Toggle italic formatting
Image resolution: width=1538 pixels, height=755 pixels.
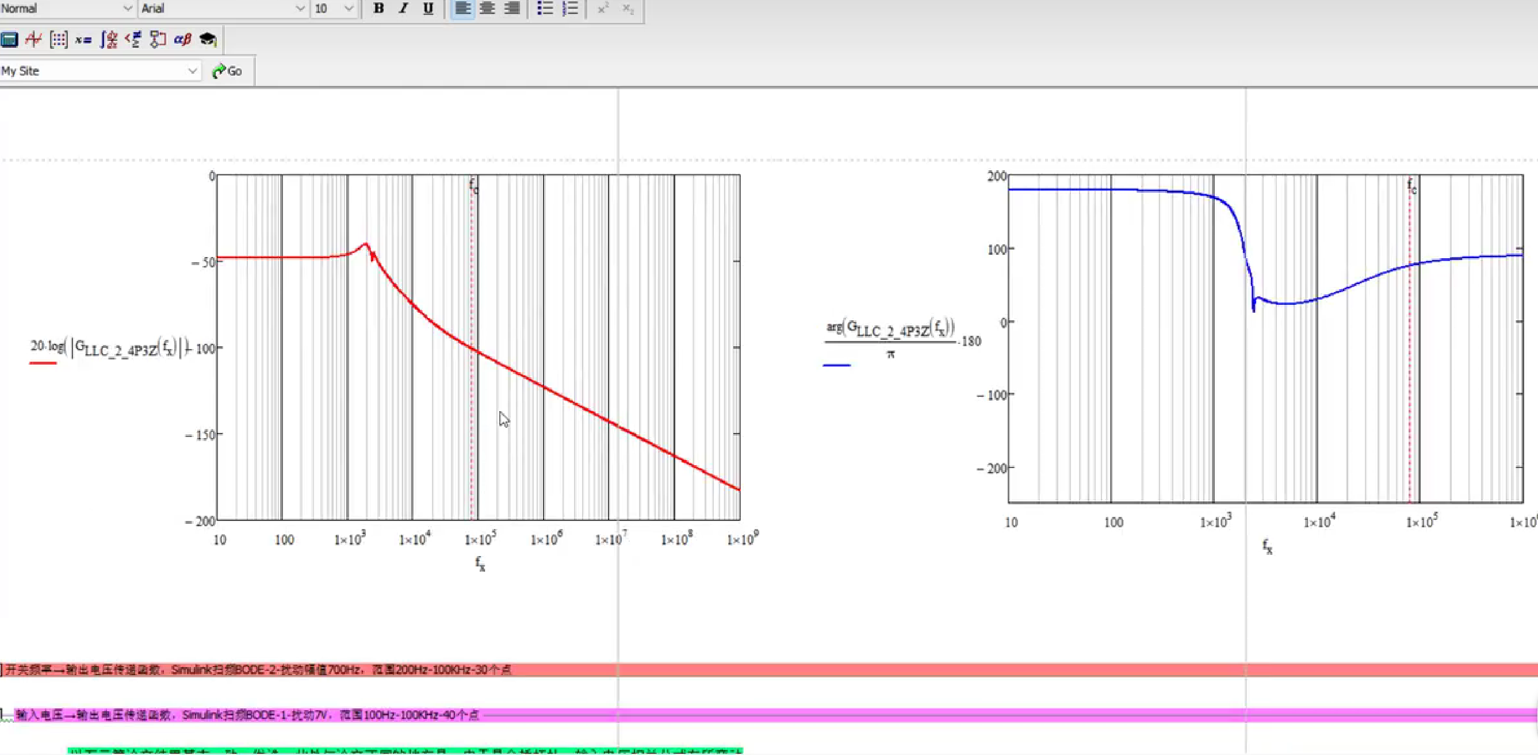pos(404,9)
